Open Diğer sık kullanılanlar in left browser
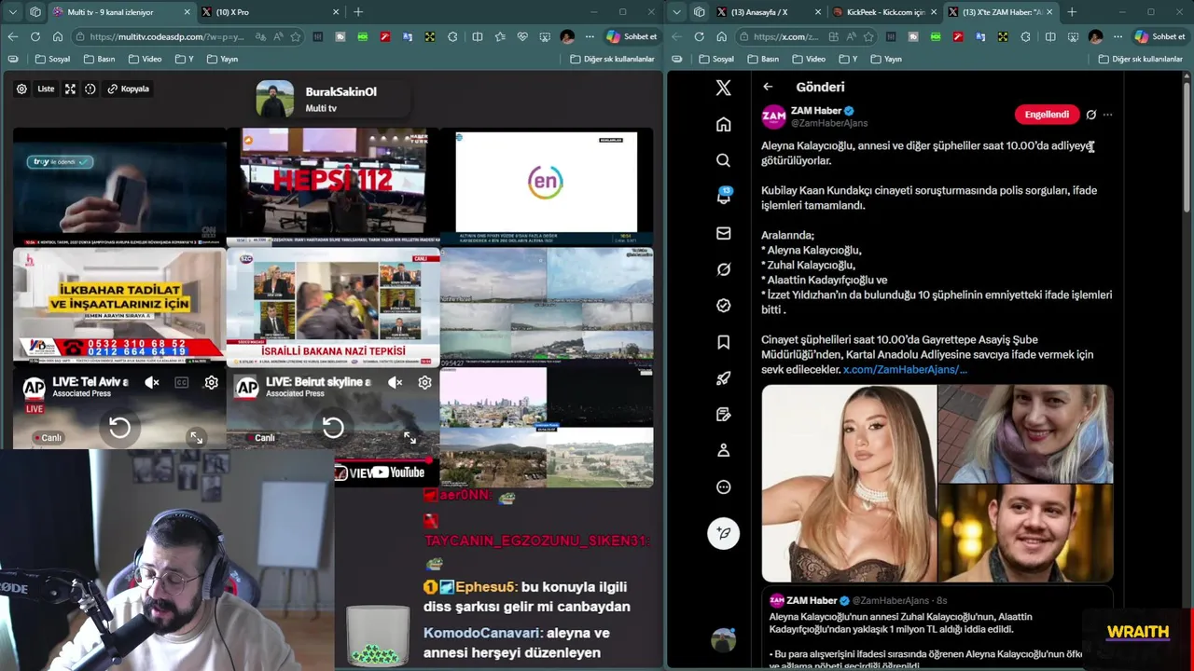The image size is (1194, 671). pos(612,59)
